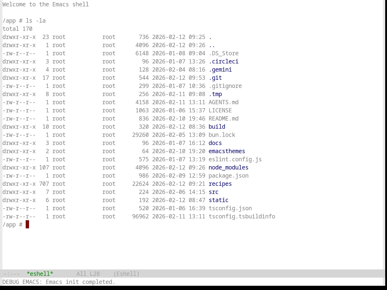Click the tsconfig.json file name
This screenshot has height=290, width=387.
coord(230,208)
